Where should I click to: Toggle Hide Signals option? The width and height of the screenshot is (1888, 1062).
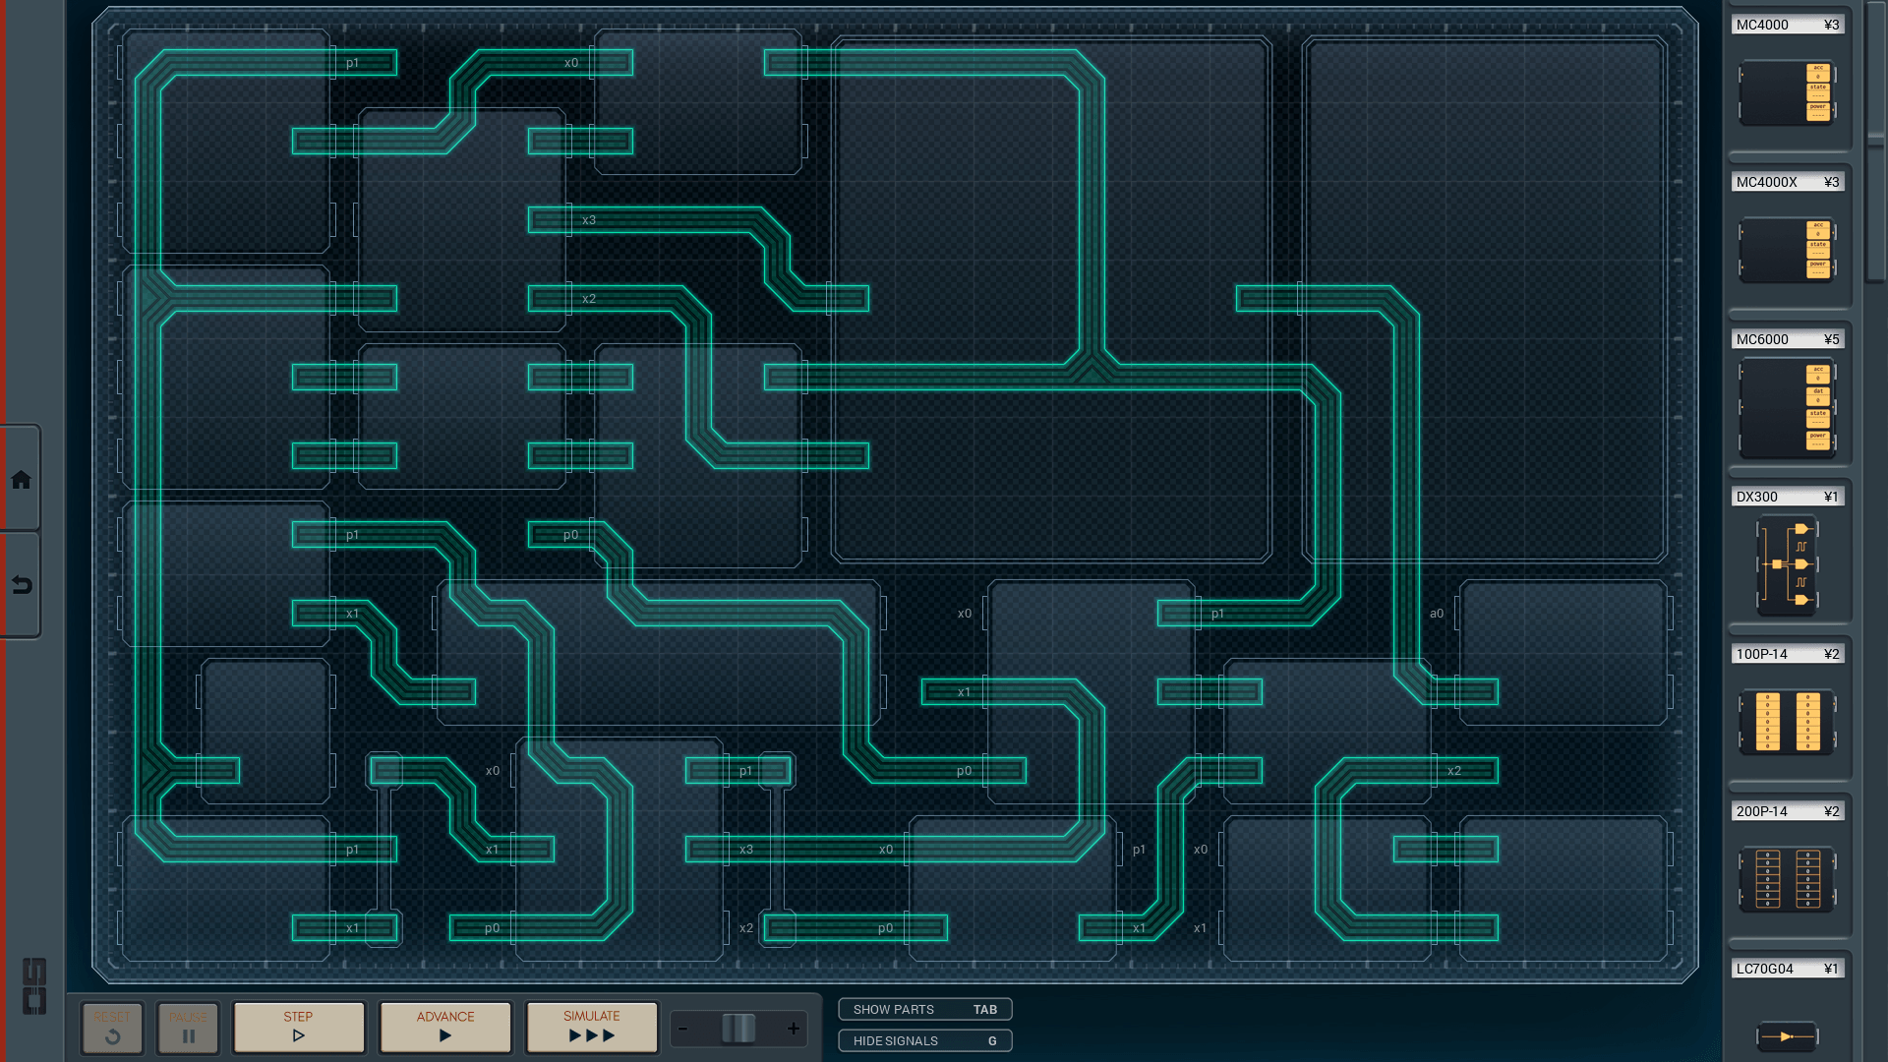click(x=924, y=1040)
